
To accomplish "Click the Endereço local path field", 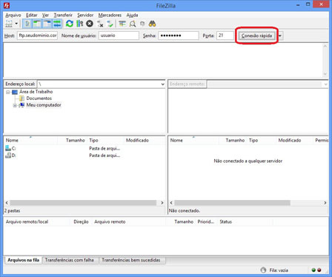I will click(99, 84).
